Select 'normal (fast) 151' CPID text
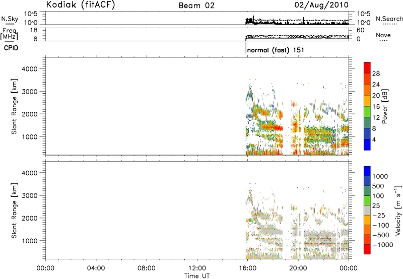The height and width of the screenshot is (279, 403). 276,50
